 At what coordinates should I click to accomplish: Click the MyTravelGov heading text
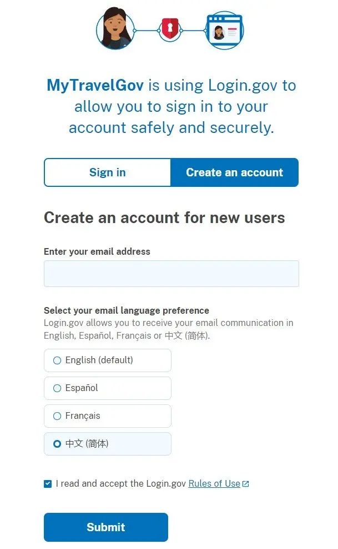95,85
